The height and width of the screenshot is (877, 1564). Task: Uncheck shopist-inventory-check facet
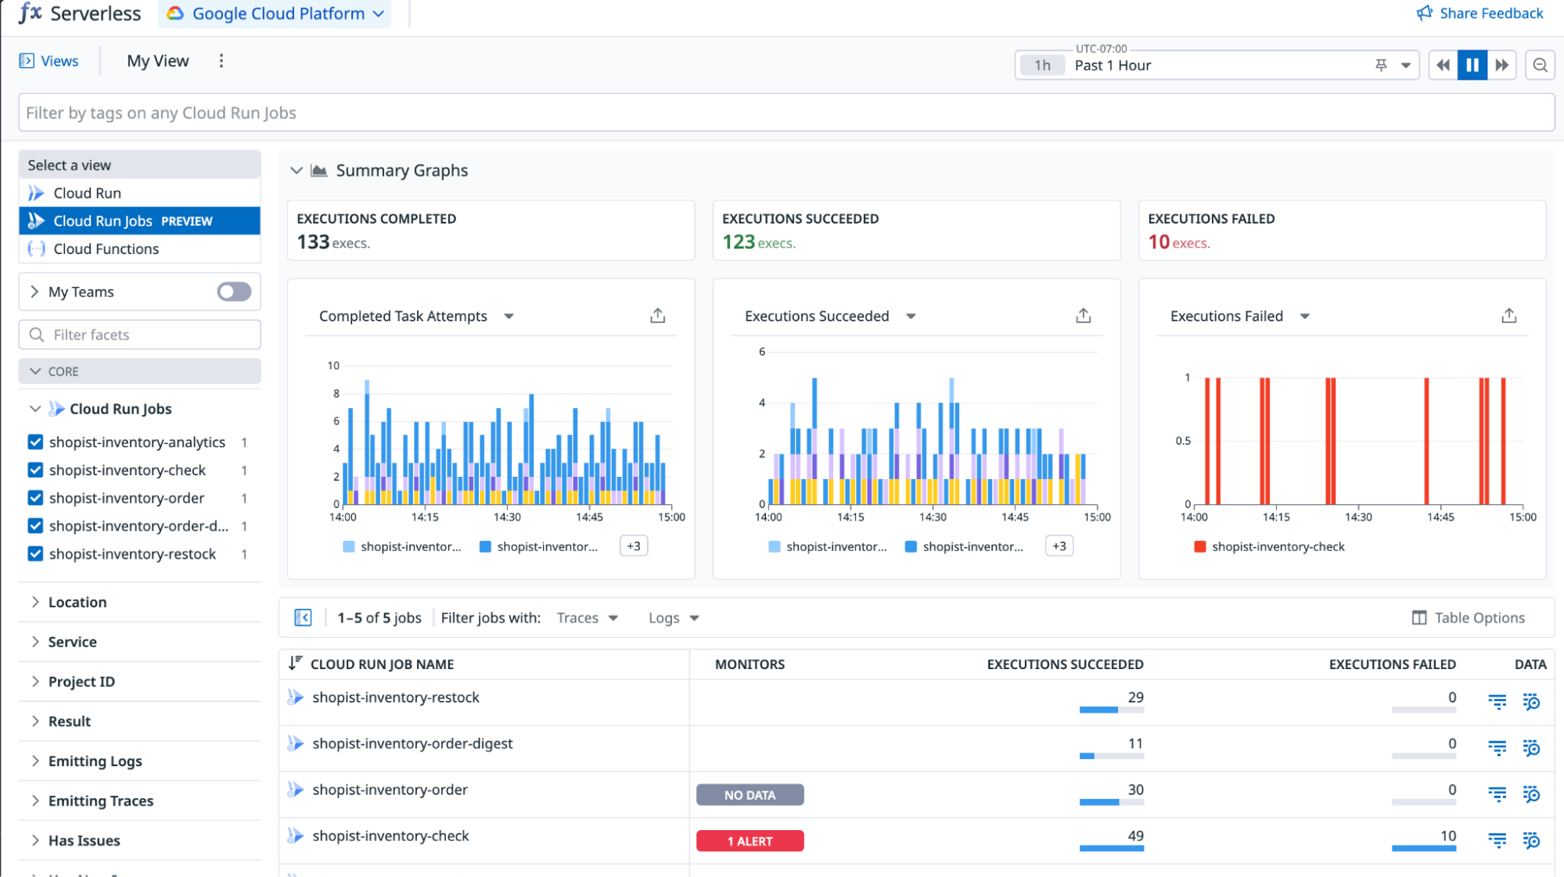pyautogui.click(x=35, y=471)
